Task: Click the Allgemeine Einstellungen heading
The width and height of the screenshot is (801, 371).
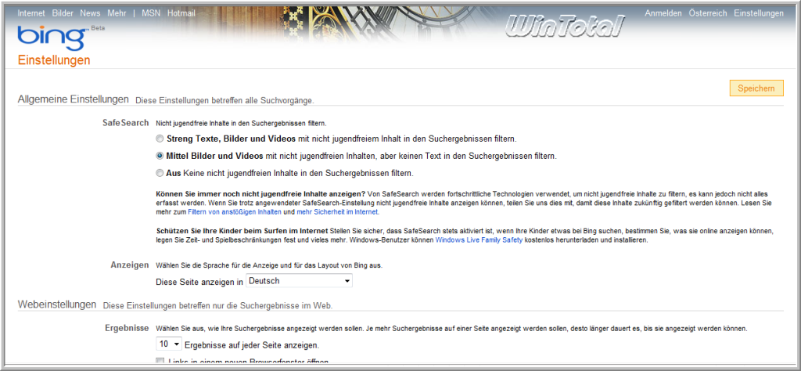Action: click(73, 99)
